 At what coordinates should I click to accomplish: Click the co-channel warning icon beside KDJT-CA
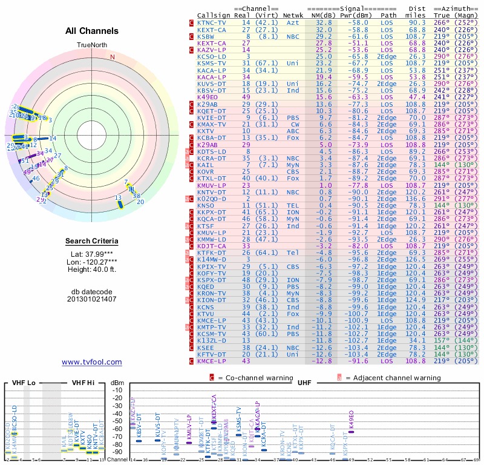(192, 246)
